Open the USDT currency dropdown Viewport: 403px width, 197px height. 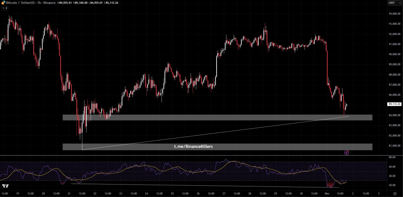point(394,3)
